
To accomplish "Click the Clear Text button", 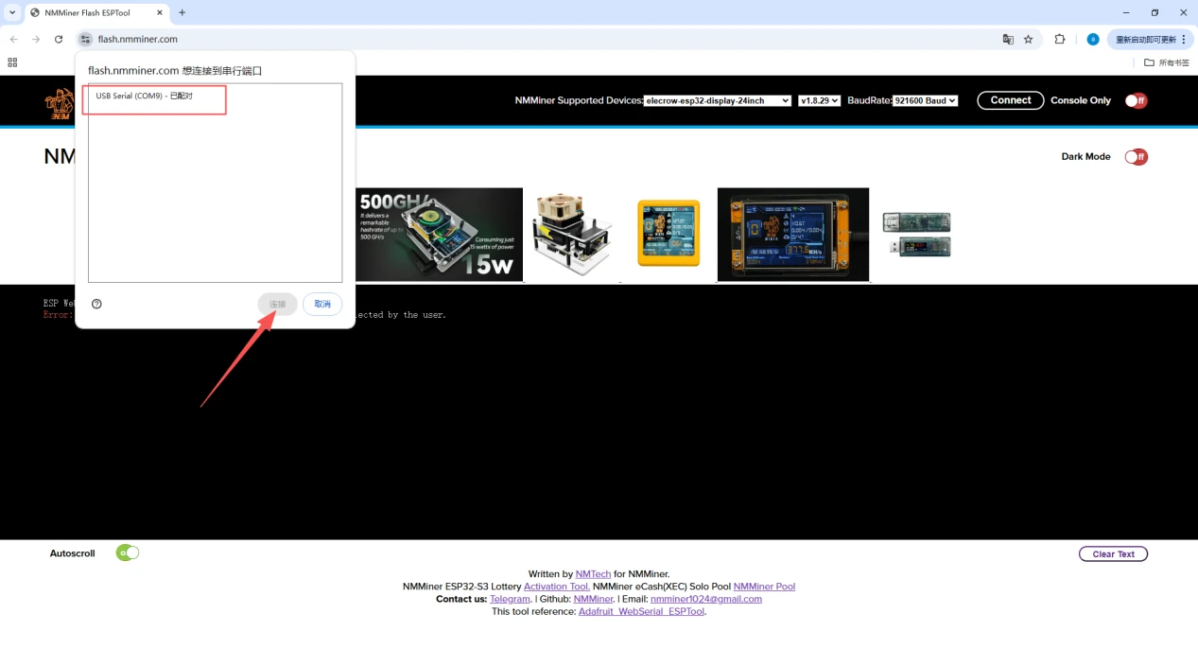I will (1113, 554).
